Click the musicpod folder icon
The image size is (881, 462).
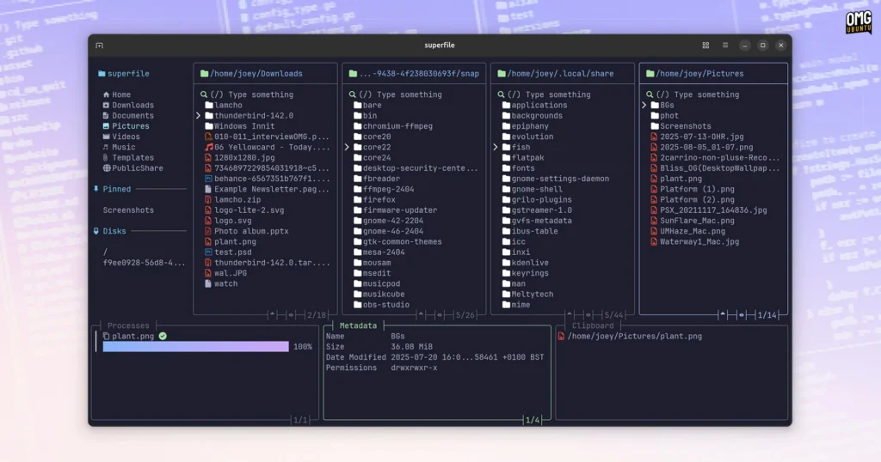(x=357, y=283)
